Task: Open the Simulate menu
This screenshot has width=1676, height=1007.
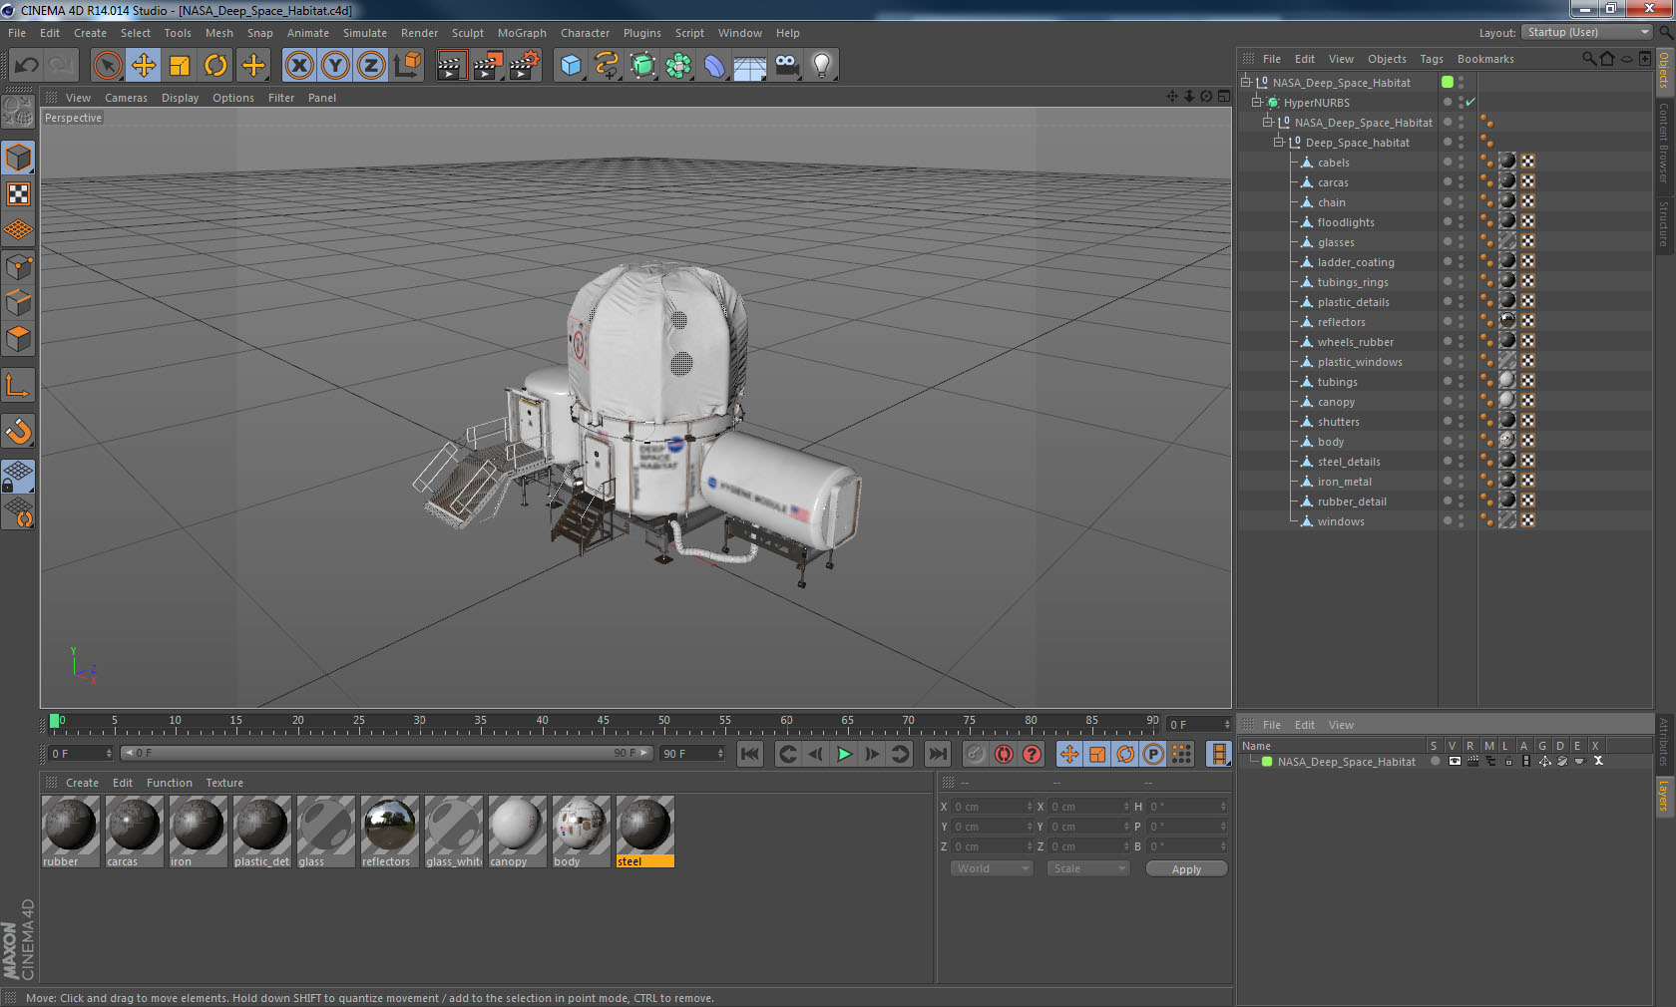Action: pos(365,33)
